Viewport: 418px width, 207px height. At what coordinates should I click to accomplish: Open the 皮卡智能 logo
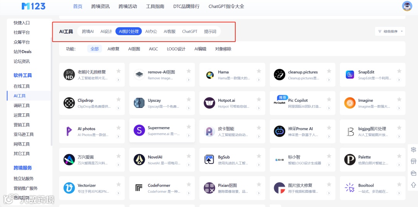tap(209, 131)
